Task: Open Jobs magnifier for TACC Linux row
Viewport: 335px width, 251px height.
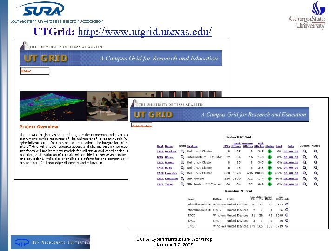Action: 287,221
